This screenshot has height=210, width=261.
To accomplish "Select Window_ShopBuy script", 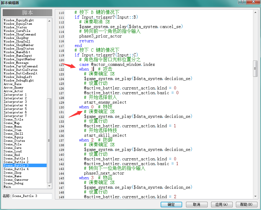I will [x=16, y=38].
